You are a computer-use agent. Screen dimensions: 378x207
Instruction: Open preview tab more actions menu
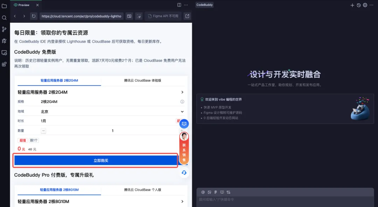(x=186, y=5)
